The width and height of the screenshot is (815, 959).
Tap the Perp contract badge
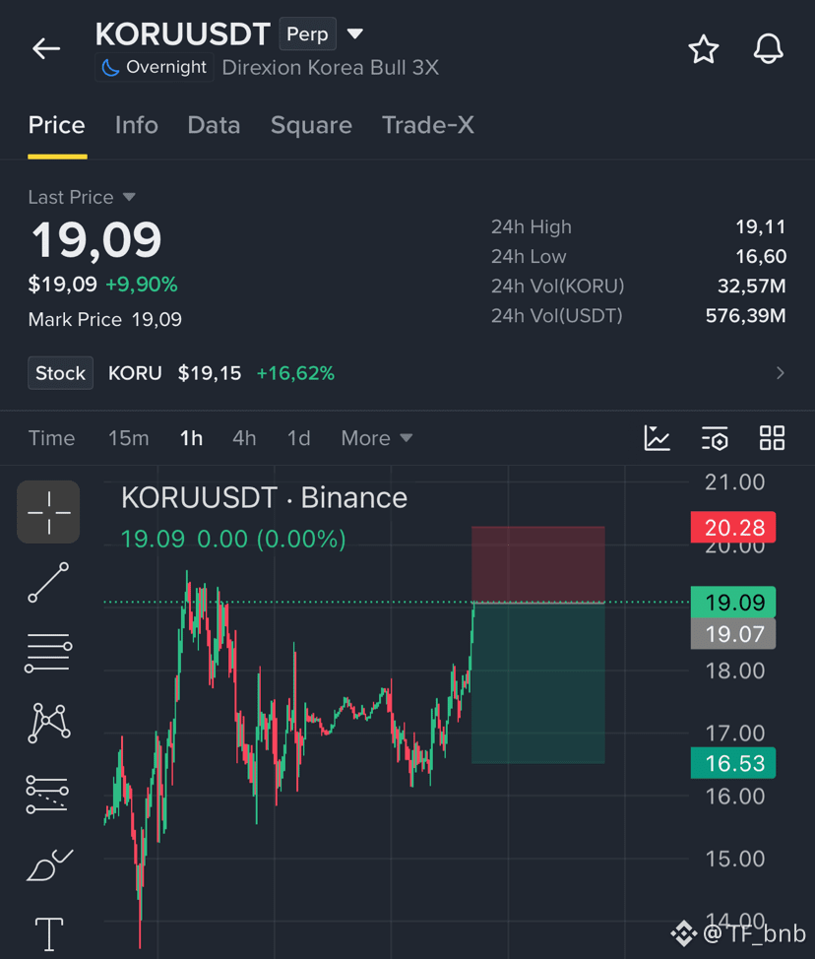(307, 34)
